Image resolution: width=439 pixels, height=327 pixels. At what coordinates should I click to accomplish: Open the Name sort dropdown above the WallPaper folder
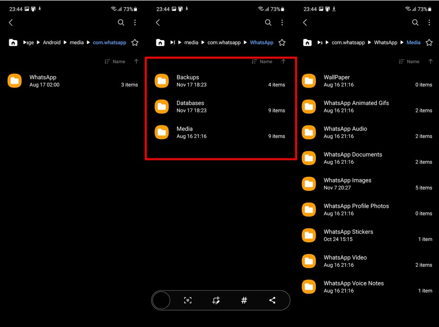tap(409, 62)
